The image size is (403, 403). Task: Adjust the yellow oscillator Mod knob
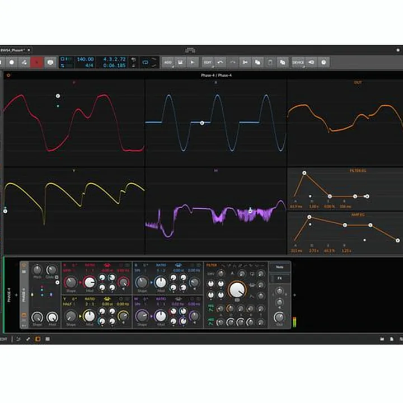coord(90,316)
